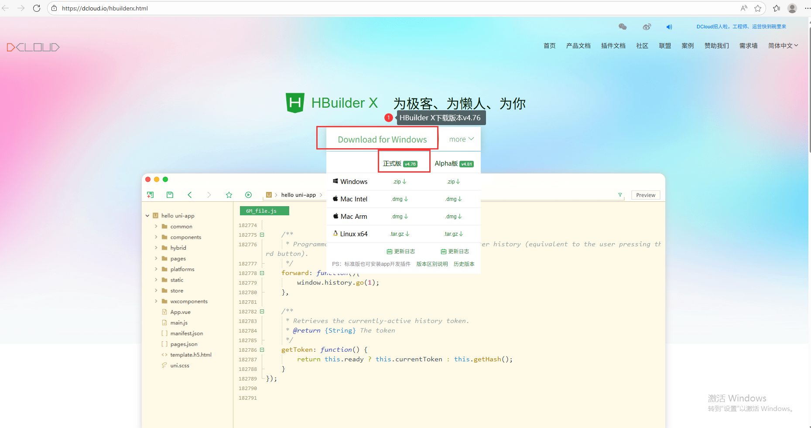This screenshot has width=811, height=428.
Task: Open 更新日志 under 正式版 column
Action: coord(401,251)
